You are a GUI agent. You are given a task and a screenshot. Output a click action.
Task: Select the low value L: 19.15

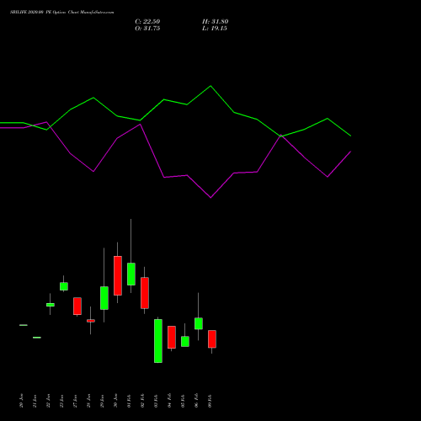click(215, 29)
